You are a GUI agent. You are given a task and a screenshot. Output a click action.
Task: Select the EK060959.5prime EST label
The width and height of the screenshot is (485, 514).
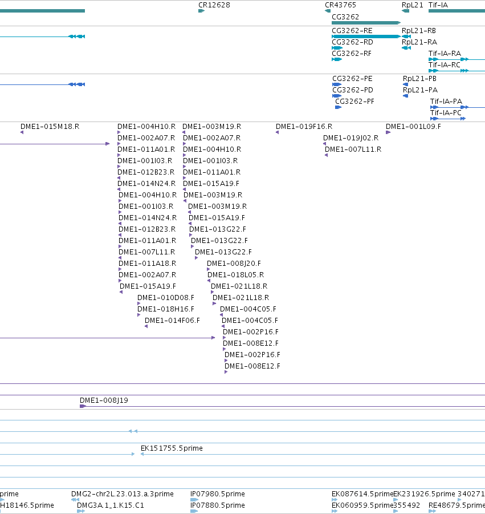pos(362,505)
